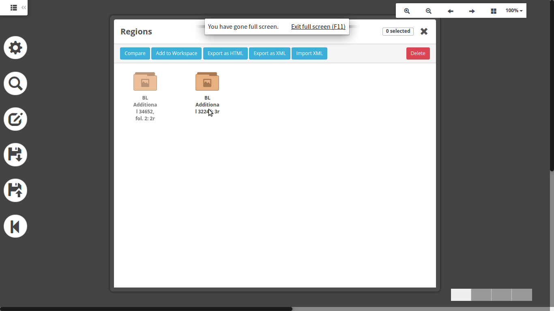Collapse the panel with double chevron
The width and height of the screenshot is (554, 311).
tap(24, 7)
